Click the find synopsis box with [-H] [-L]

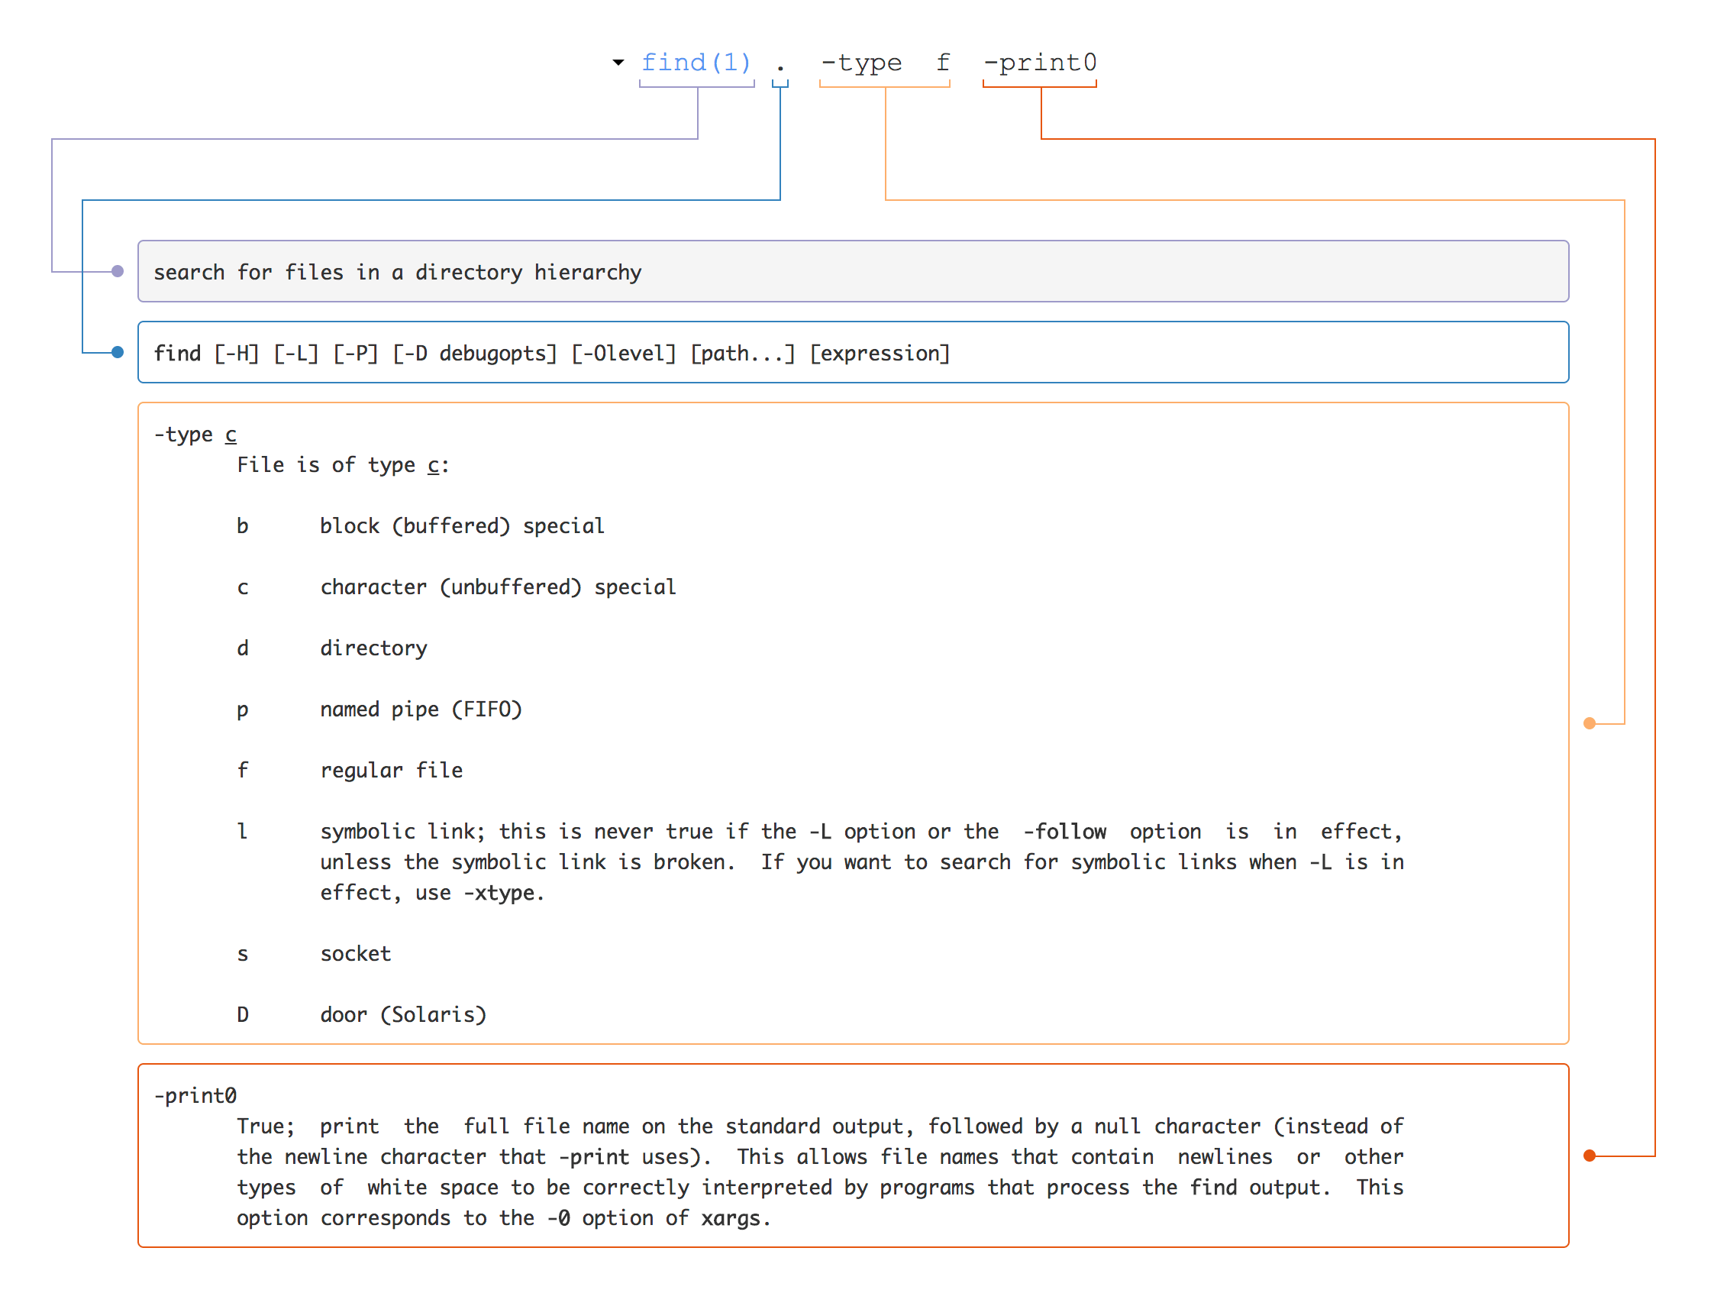pyautogui.click(x=853, y=352)
